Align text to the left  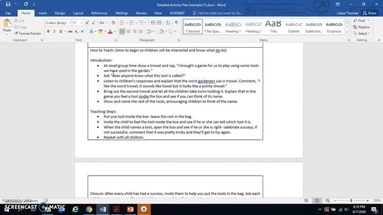(122, 32)
